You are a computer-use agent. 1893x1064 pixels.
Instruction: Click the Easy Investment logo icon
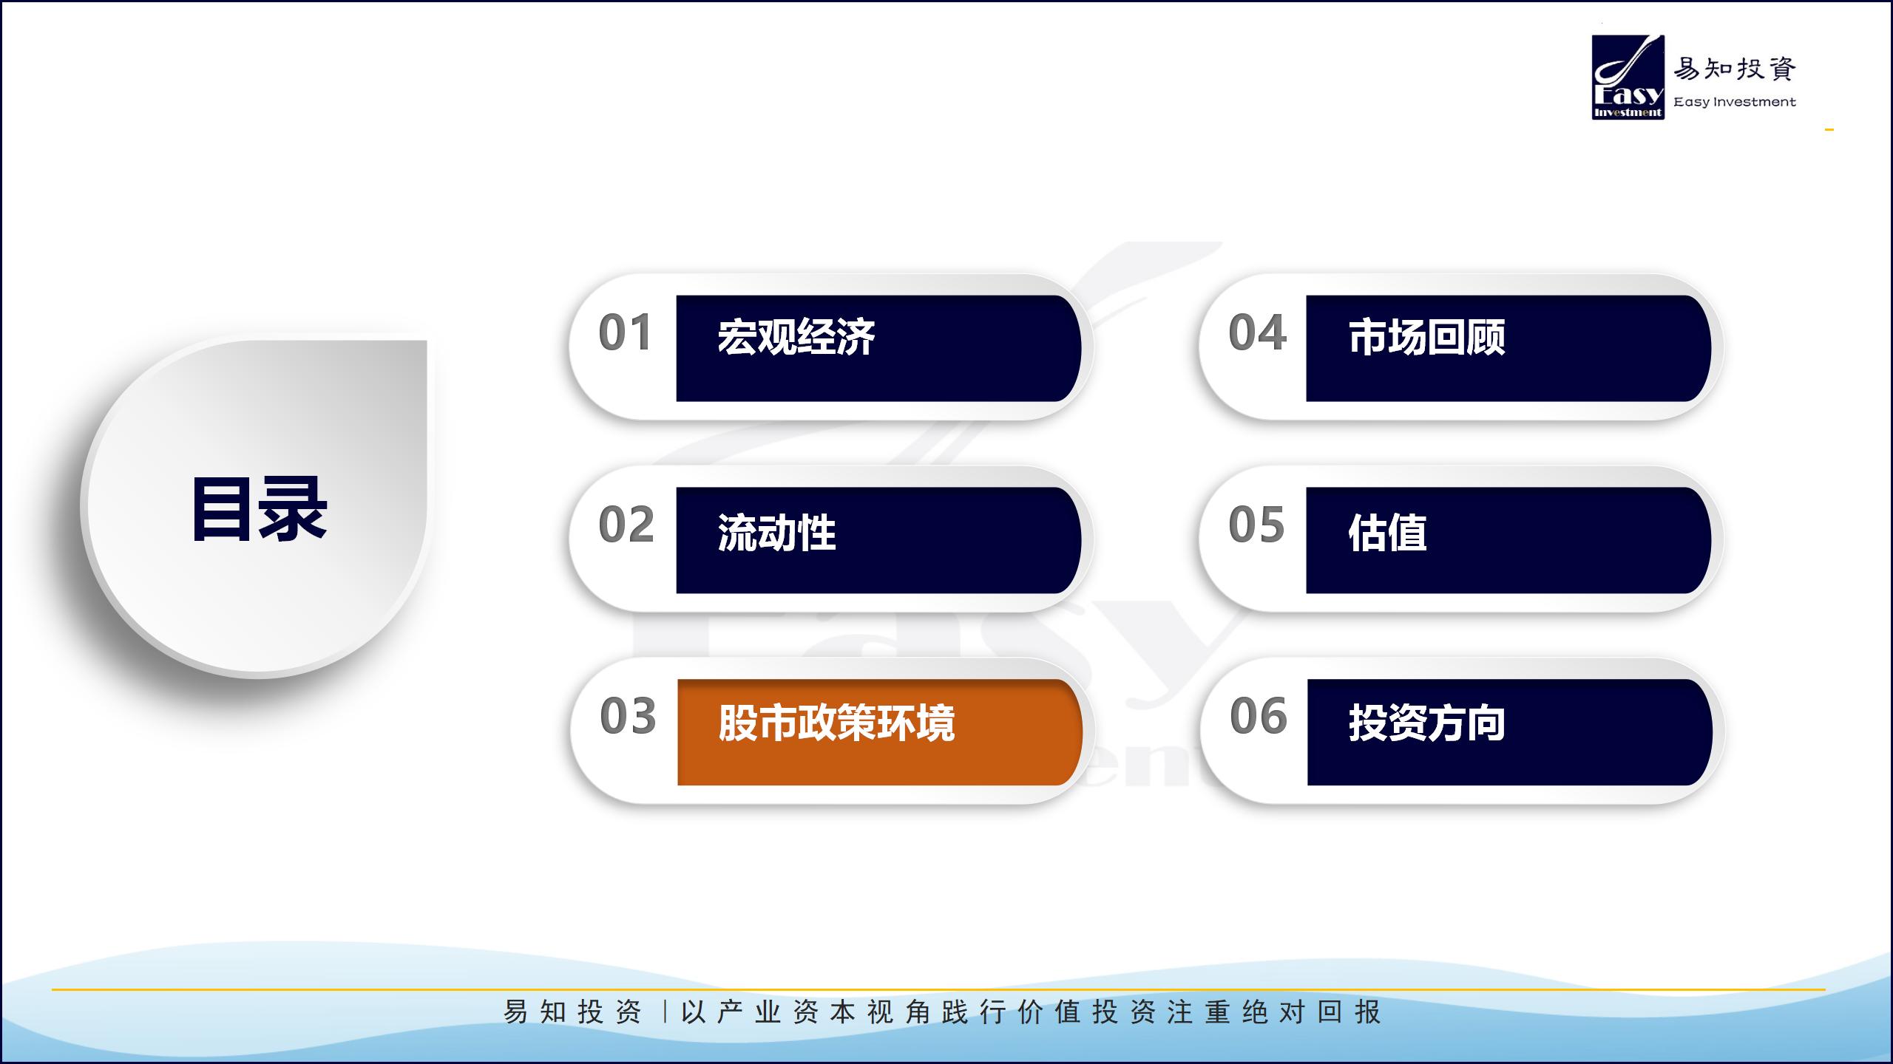[1628, 78]
